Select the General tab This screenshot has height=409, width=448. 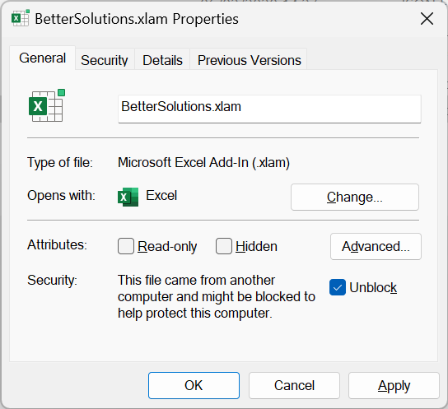42,58
